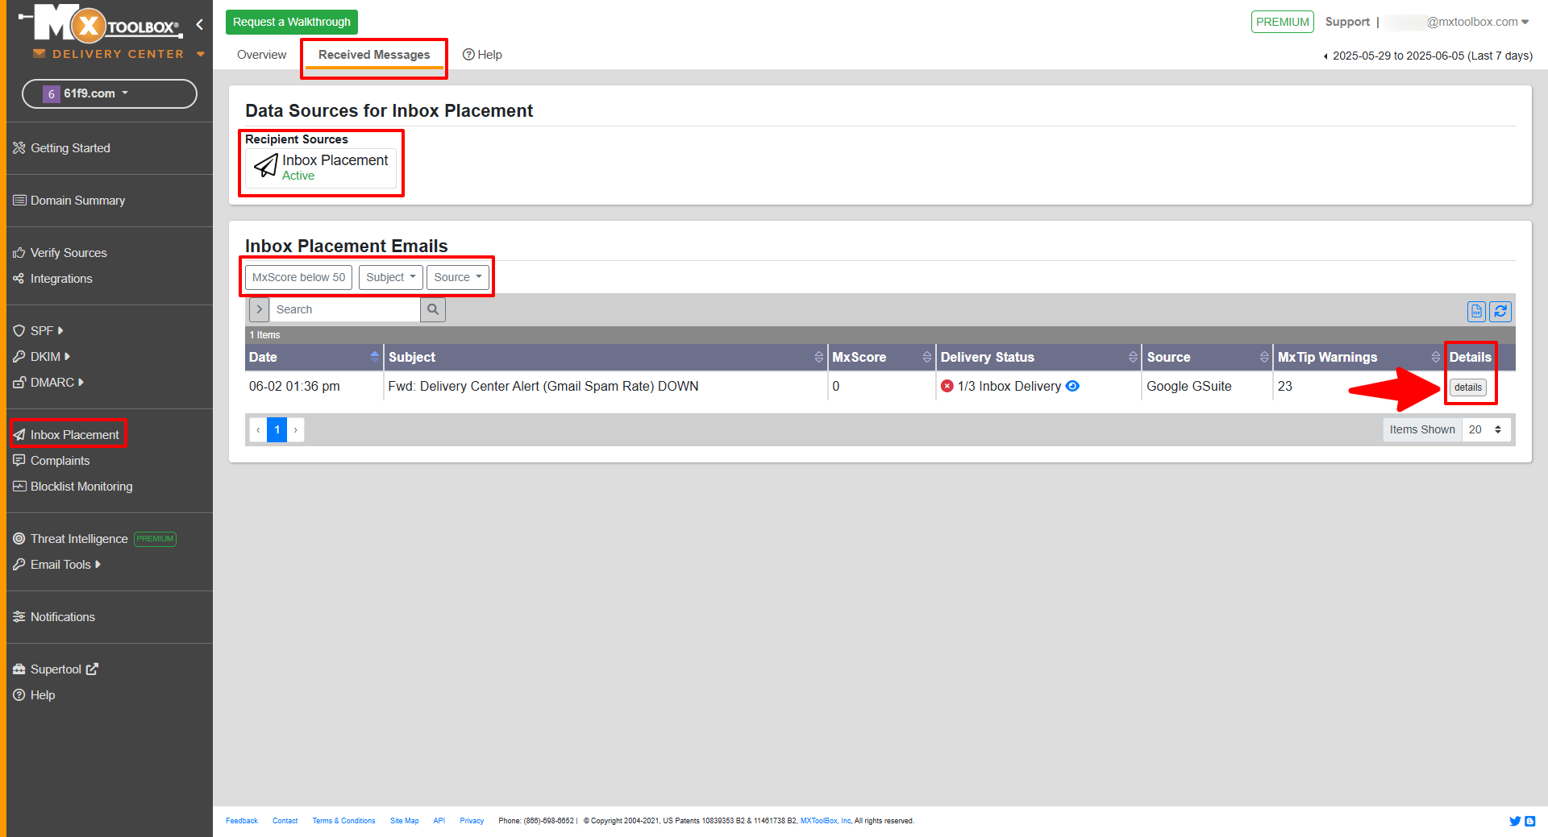Select the Notifications icon in the sidebar
1548x837 pixels.
coord(19,616)
